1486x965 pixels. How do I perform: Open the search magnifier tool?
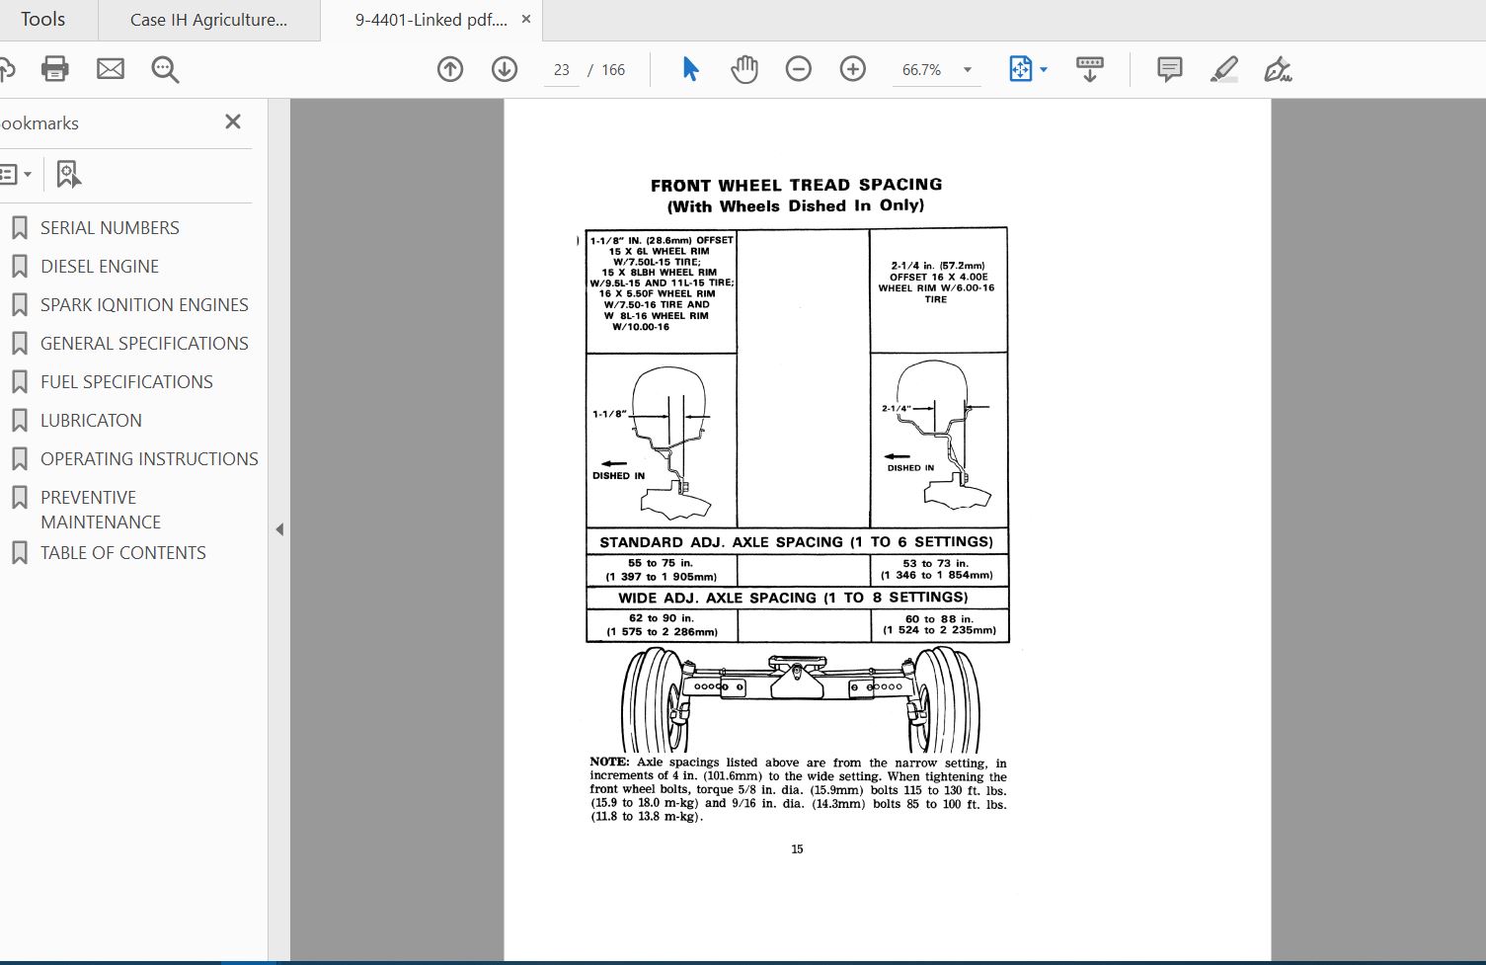pyautogui.click(x=165, y=69)
